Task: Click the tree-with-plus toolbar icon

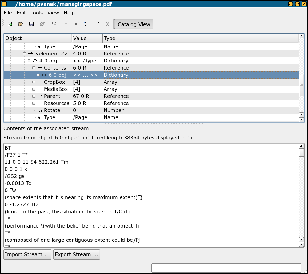Action: 86,24
